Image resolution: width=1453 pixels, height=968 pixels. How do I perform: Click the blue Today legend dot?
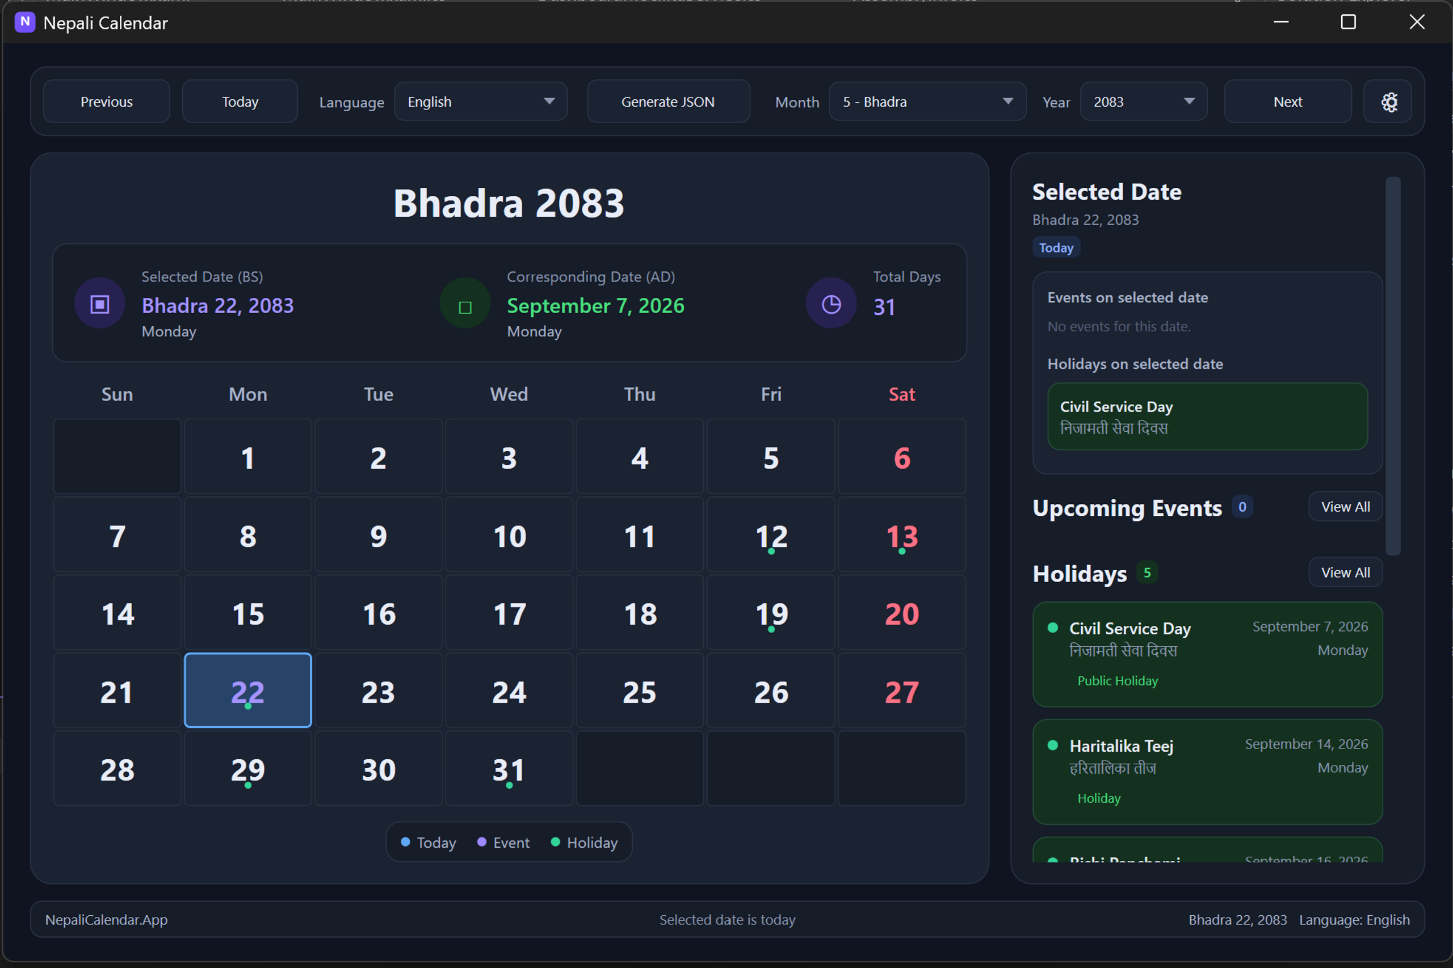[x=405, y=842]
